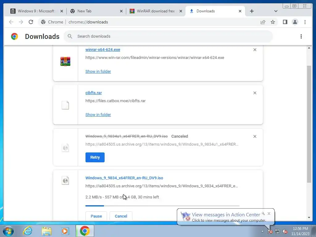Open Windows Media Player from the taskbar
The image size is (316, 237).
65,231
